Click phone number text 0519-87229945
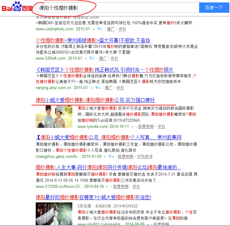This screenshot has height=226, width=230. coord(127,120)
